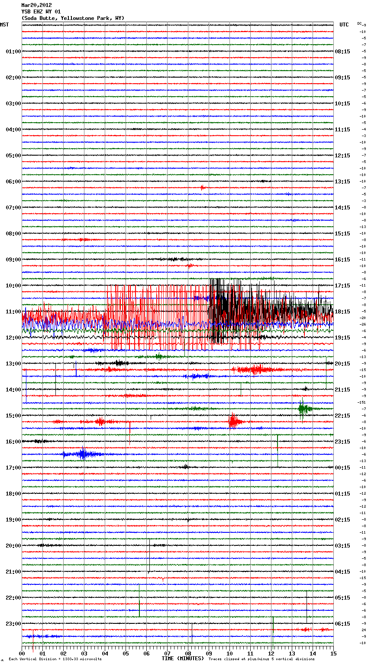Click the 11:15 UTC time label
The width and height of the screenshot is (368, 665).
pyautogui.click(x=342, y=130)
